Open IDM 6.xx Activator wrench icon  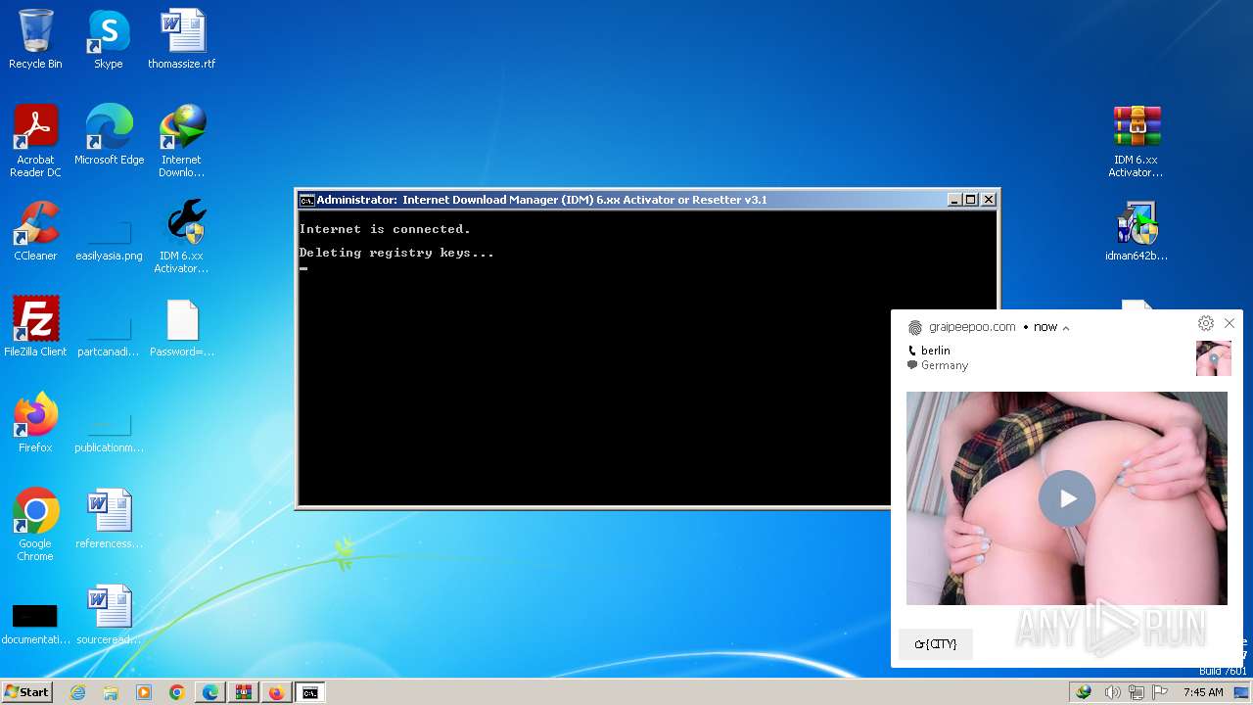pos(181,237)
